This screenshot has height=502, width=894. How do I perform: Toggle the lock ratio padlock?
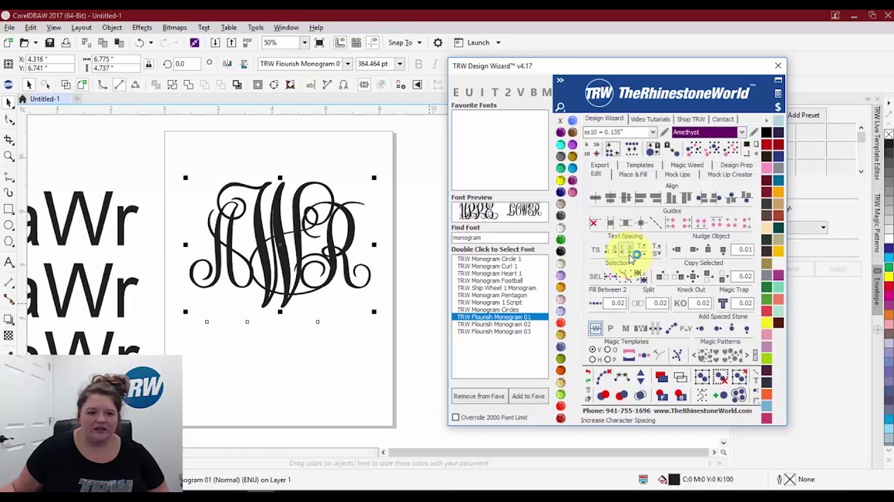pos(148,64)
